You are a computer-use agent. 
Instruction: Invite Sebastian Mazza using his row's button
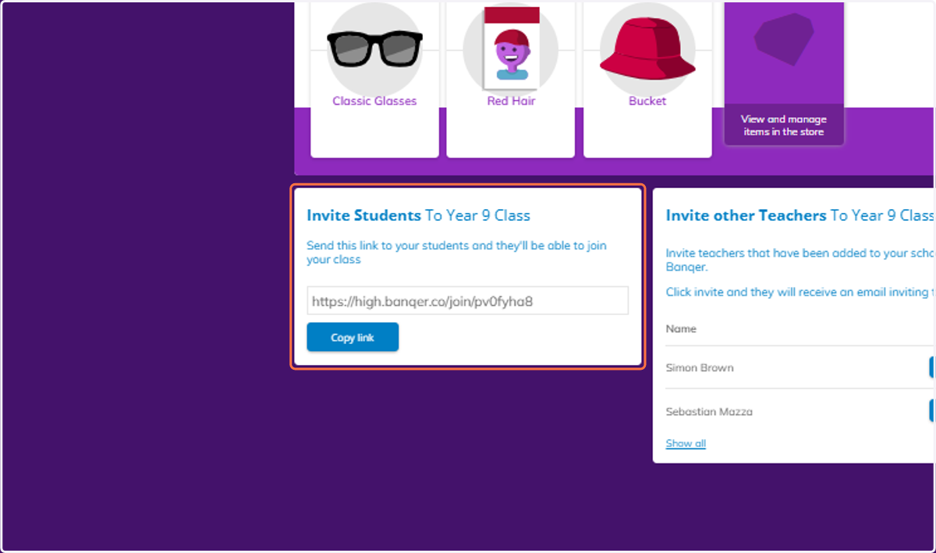932,411
